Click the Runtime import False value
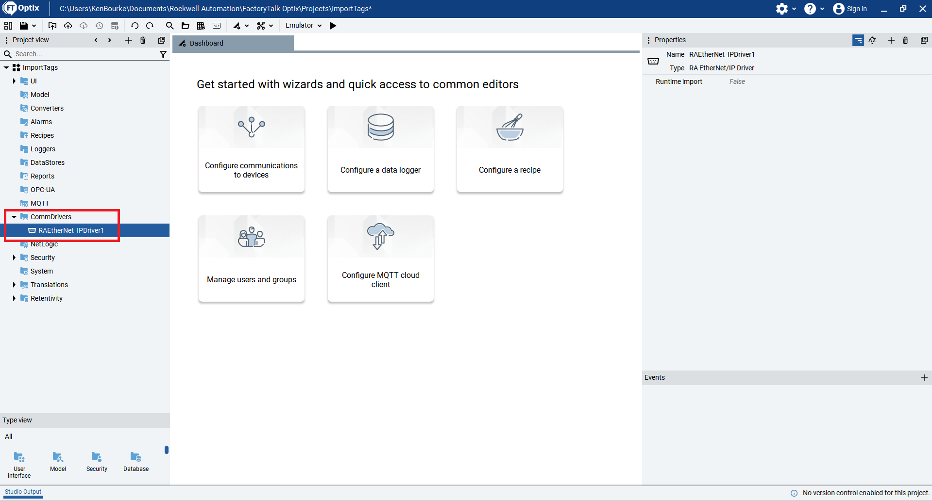 (737, 81)
